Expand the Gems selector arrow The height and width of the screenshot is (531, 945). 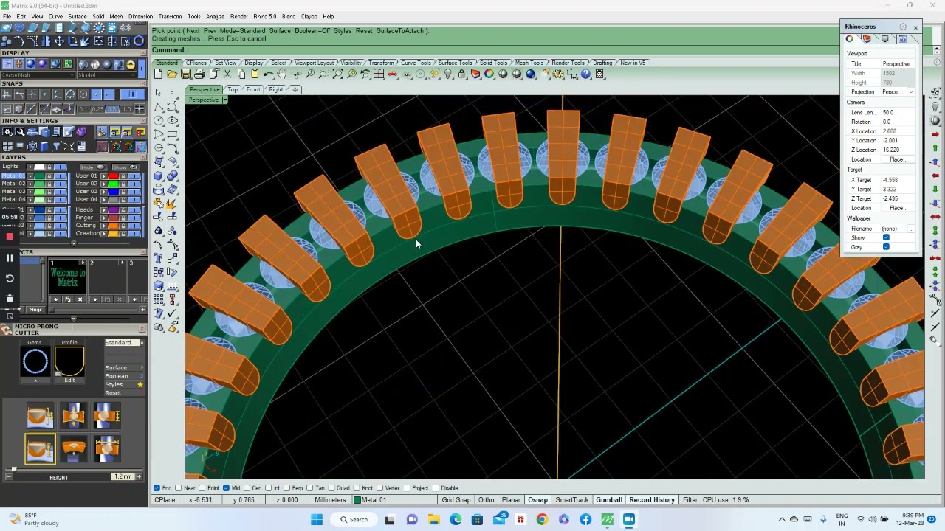(35, 381)
